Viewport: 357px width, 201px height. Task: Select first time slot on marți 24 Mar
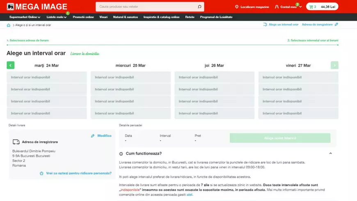click(47, 77)
